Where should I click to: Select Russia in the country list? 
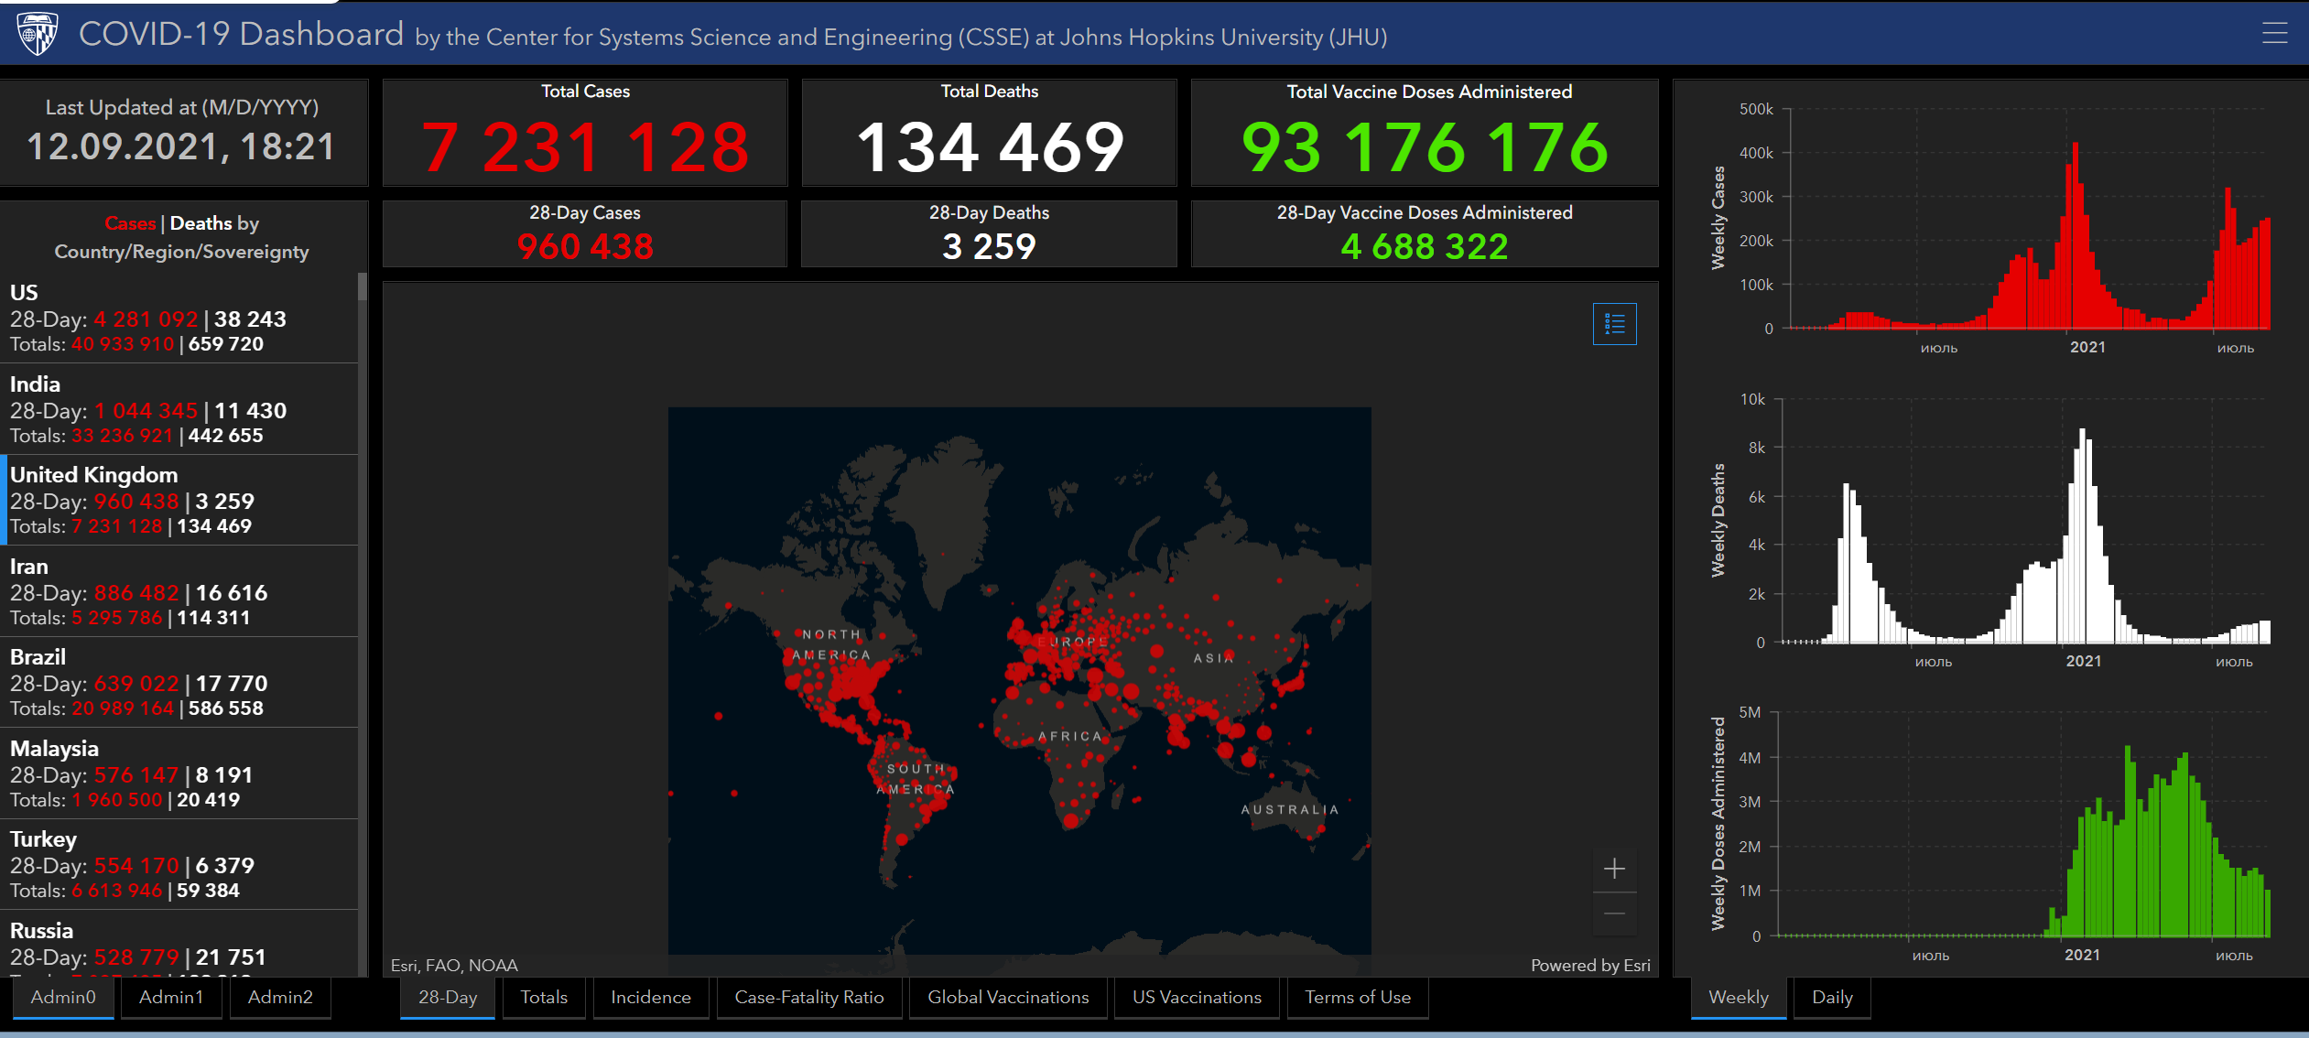179,944
